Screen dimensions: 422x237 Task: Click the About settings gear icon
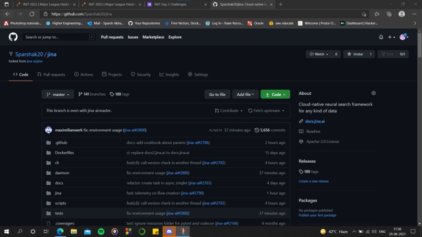tap(373, 93)
